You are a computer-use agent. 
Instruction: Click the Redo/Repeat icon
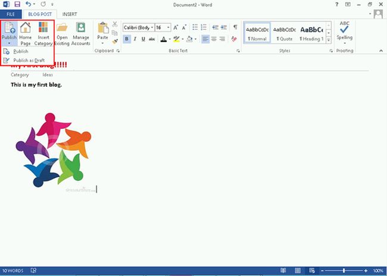point(43,4)
